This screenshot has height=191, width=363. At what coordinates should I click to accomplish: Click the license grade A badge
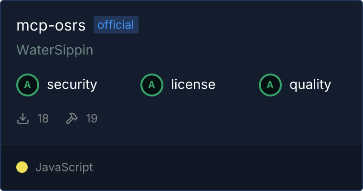tap(151, 85)
